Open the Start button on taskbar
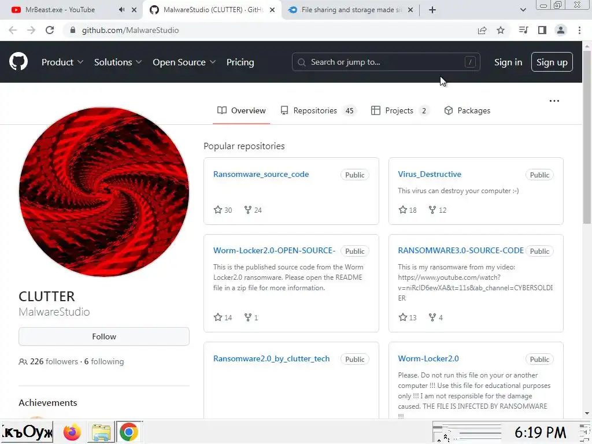This screenshot has height=444, width=592. pyautogui.click(x=27, y=432)
